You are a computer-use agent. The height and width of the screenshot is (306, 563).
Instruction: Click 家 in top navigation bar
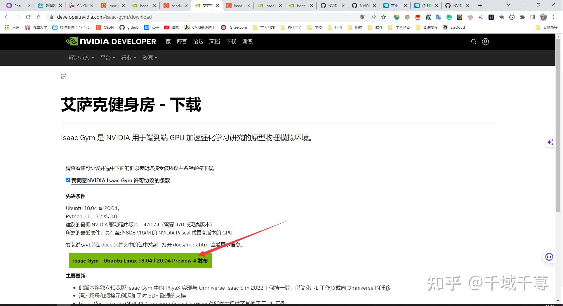pos(168,41)
